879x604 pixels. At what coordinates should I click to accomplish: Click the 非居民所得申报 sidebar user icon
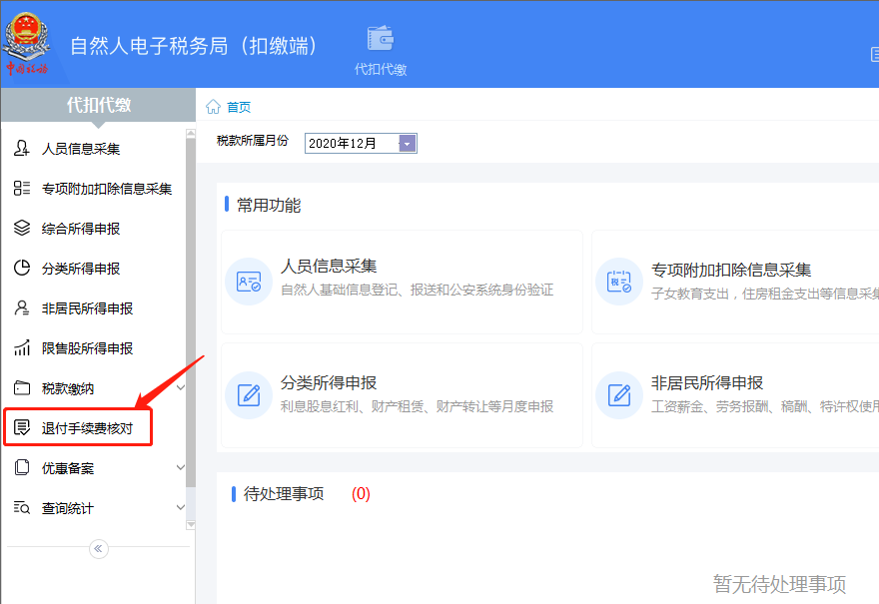pos(21,308)
